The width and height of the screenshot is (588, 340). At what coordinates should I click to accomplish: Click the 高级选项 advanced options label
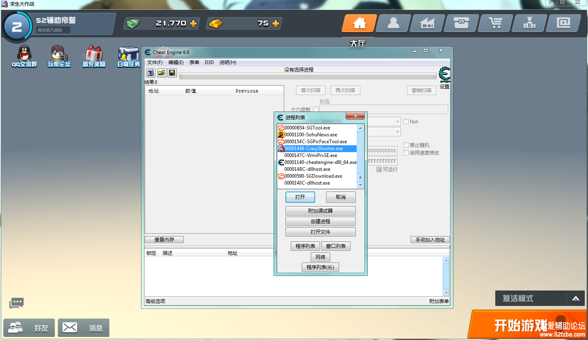[x=155, y=301]
